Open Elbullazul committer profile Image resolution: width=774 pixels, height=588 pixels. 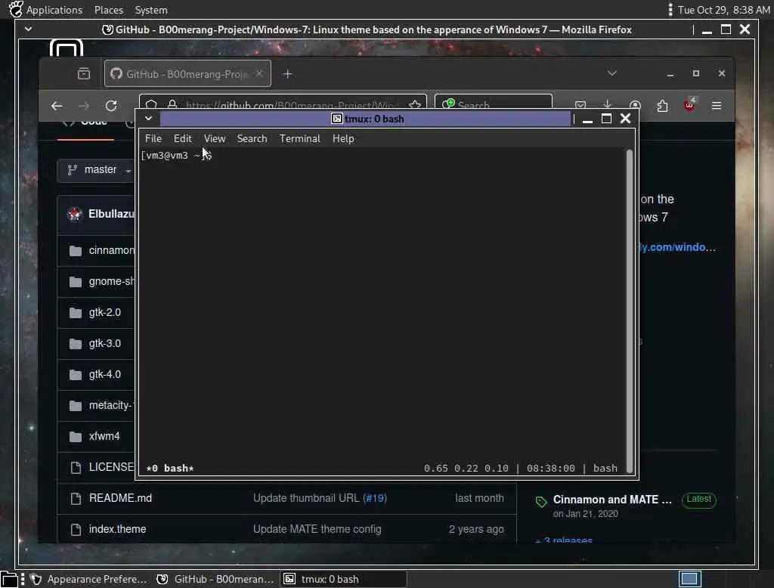(x=111, y=214)
